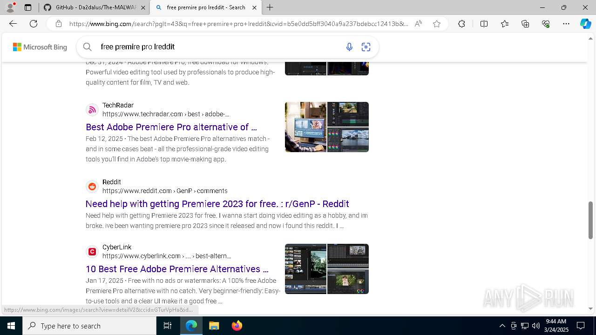The height and width of the screenshot is (335, 596).
Task: Click the techradar.com URL breadcrumb
Action: tap(166, 114)
